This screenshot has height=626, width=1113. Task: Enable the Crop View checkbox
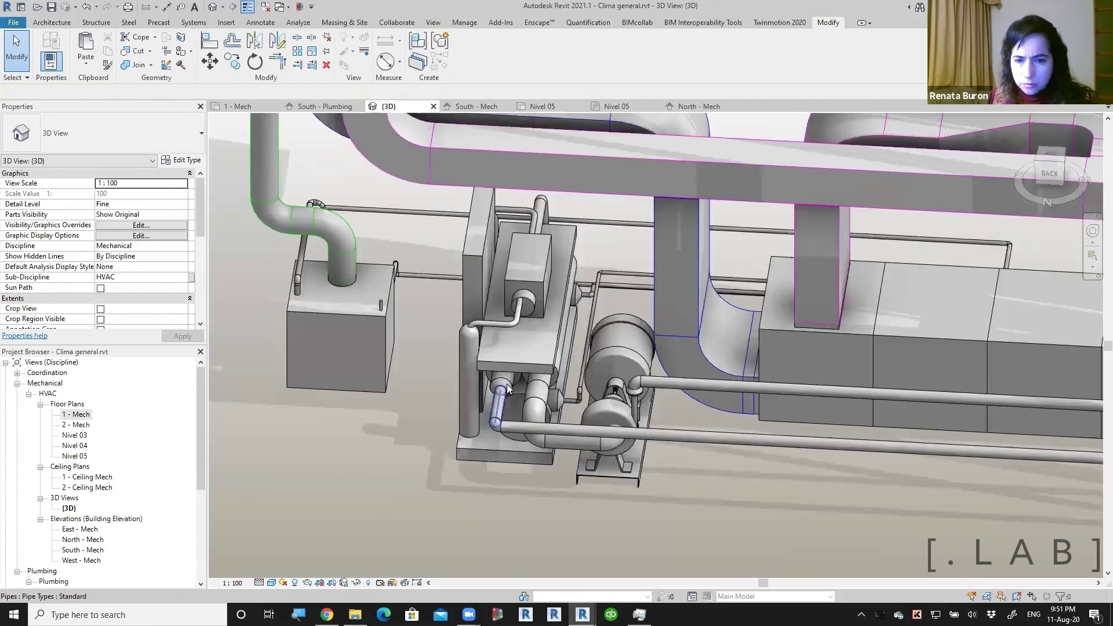pyautogui.click(x=100, y=309)
